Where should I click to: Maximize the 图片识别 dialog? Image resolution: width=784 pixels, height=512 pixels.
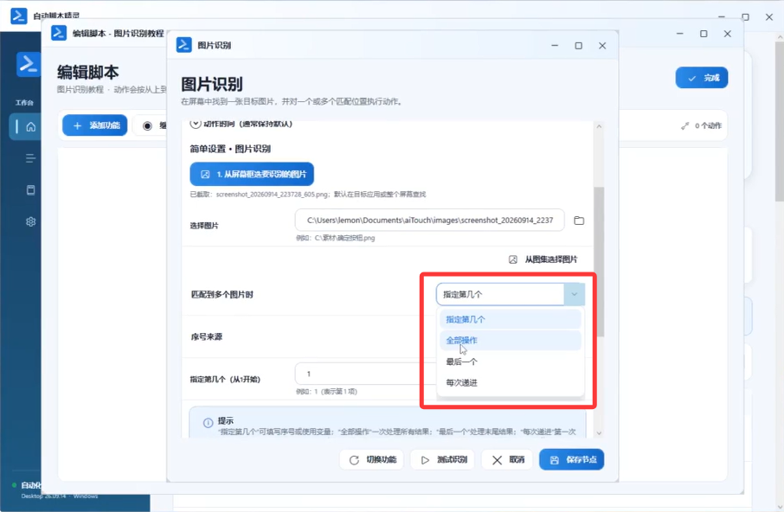click(579, 46)
